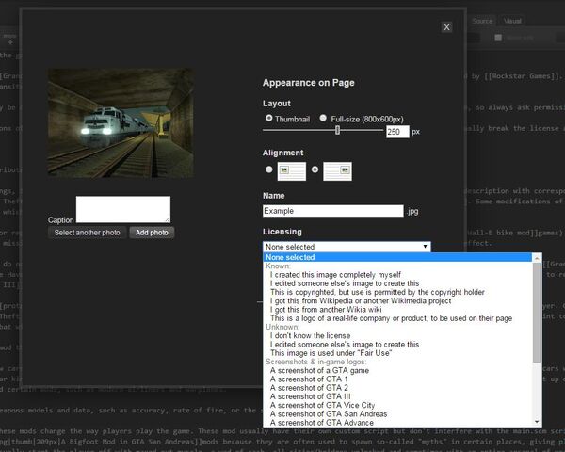
Task: Choose the highlighted None selected option
Action: click(x=397, y=257)
